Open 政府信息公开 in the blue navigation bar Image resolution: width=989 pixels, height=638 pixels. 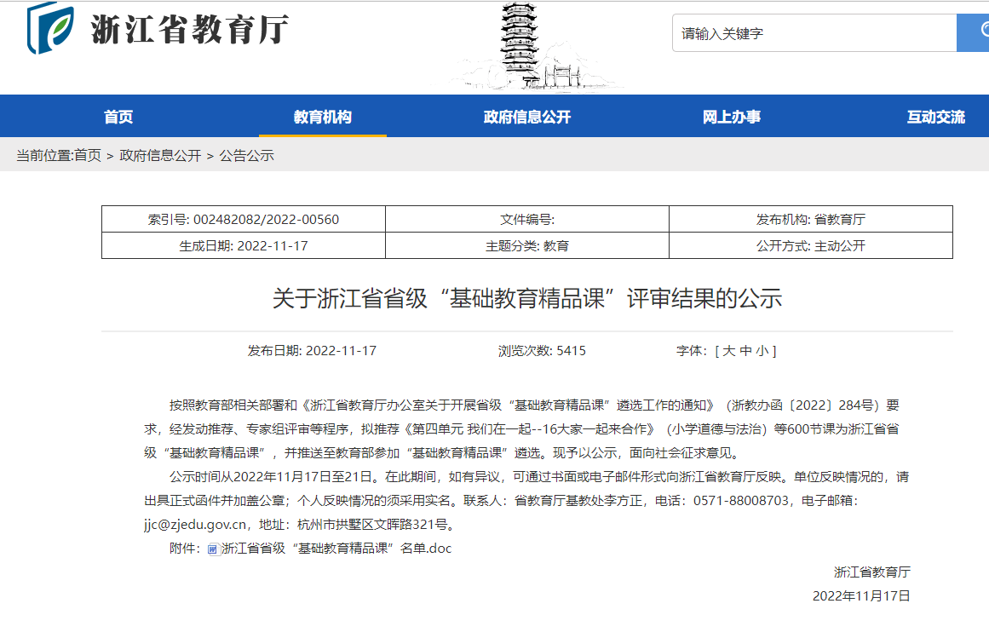(526, 117)
